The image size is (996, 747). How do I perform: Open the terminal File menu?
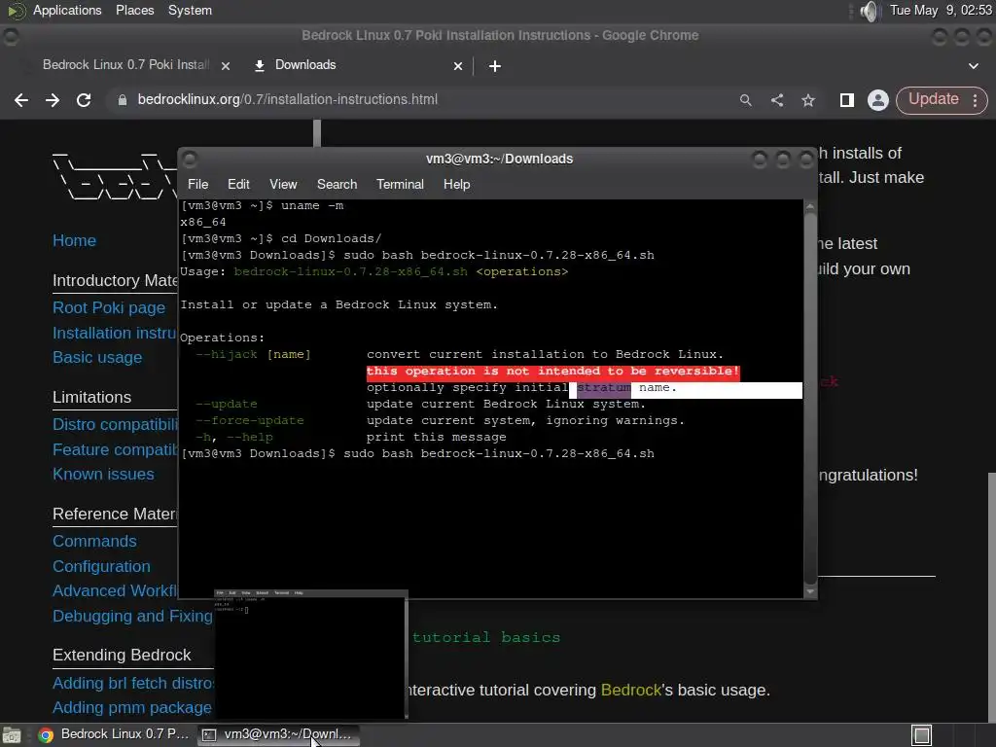[x=197, y=184]
